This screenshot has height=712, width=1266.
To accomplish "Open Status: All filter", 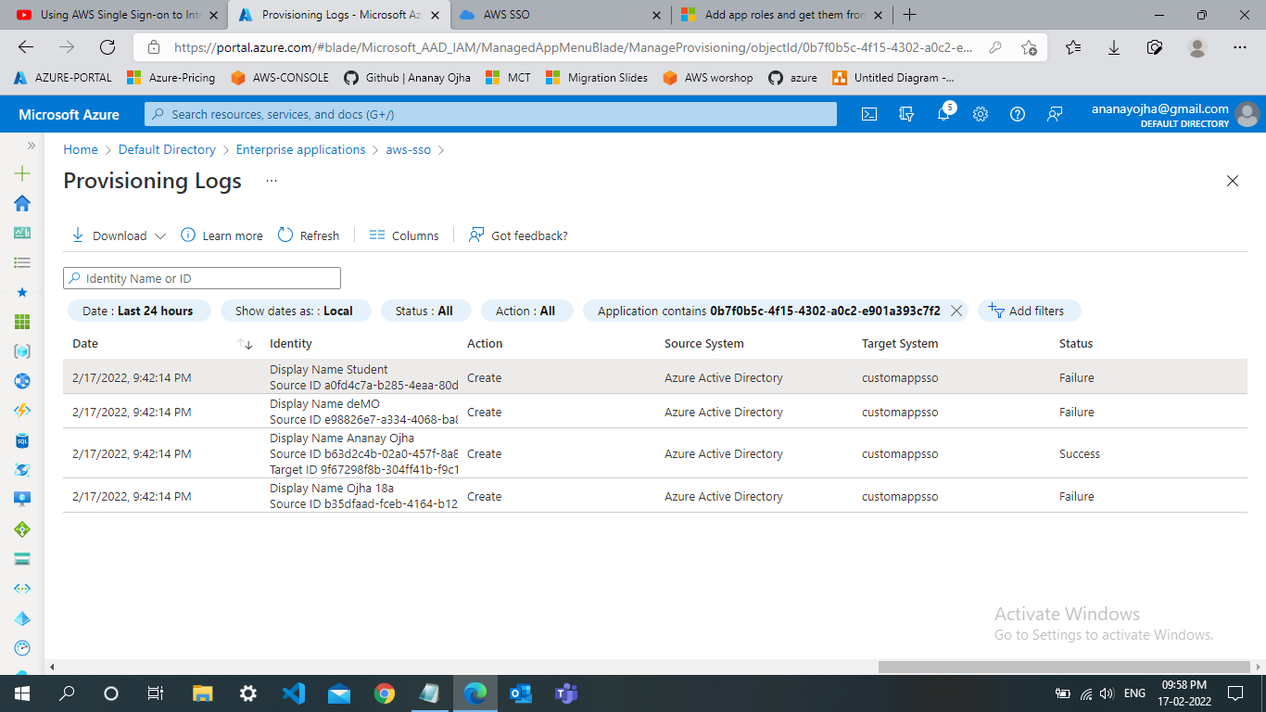I will tap(426, 311).
